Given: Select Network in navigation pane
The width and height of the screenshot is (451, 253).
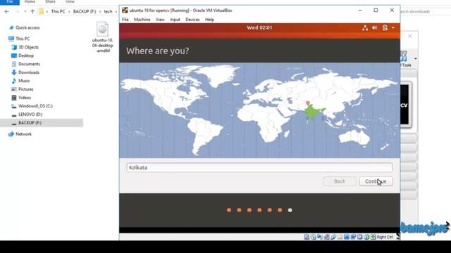Looking at the screenshot, I should click(x=23, y=134).
